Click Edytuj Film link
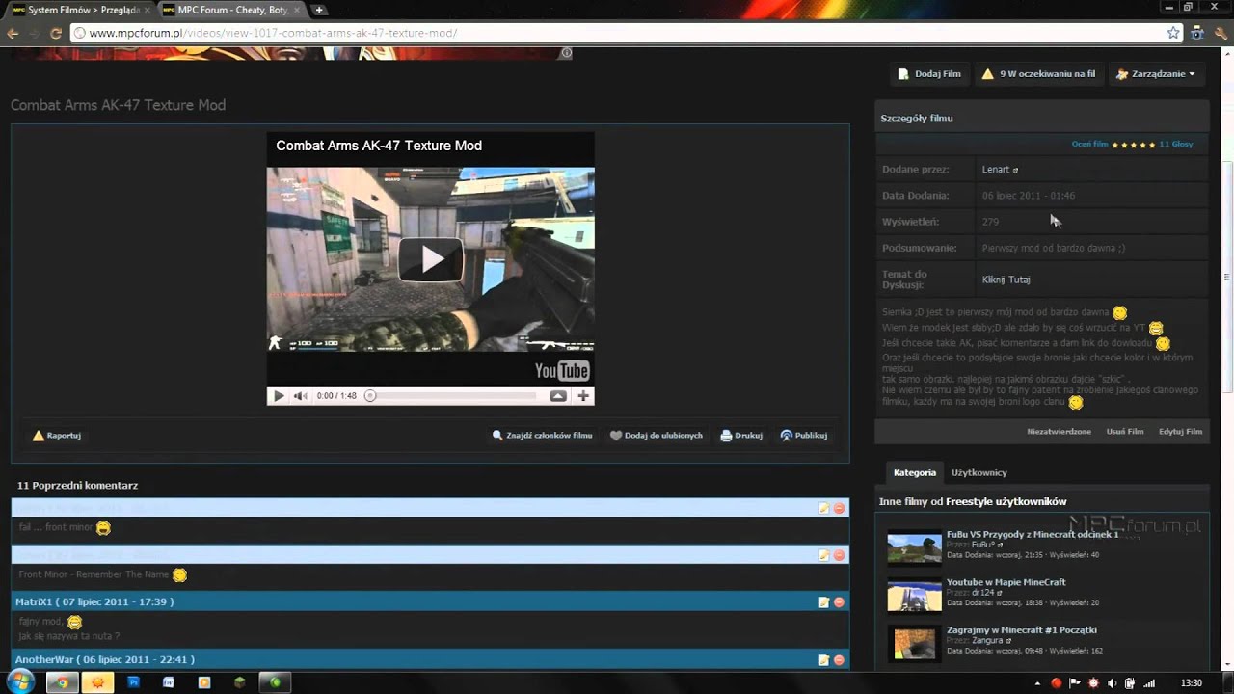The image size is (1234, 694). click(x=1181, y=432)
